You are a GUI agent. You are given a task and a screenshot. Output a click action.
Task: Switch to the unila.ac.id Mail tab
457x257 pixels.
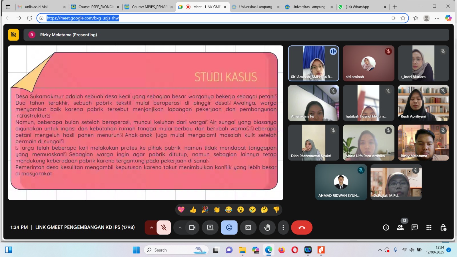coord(37,7)
